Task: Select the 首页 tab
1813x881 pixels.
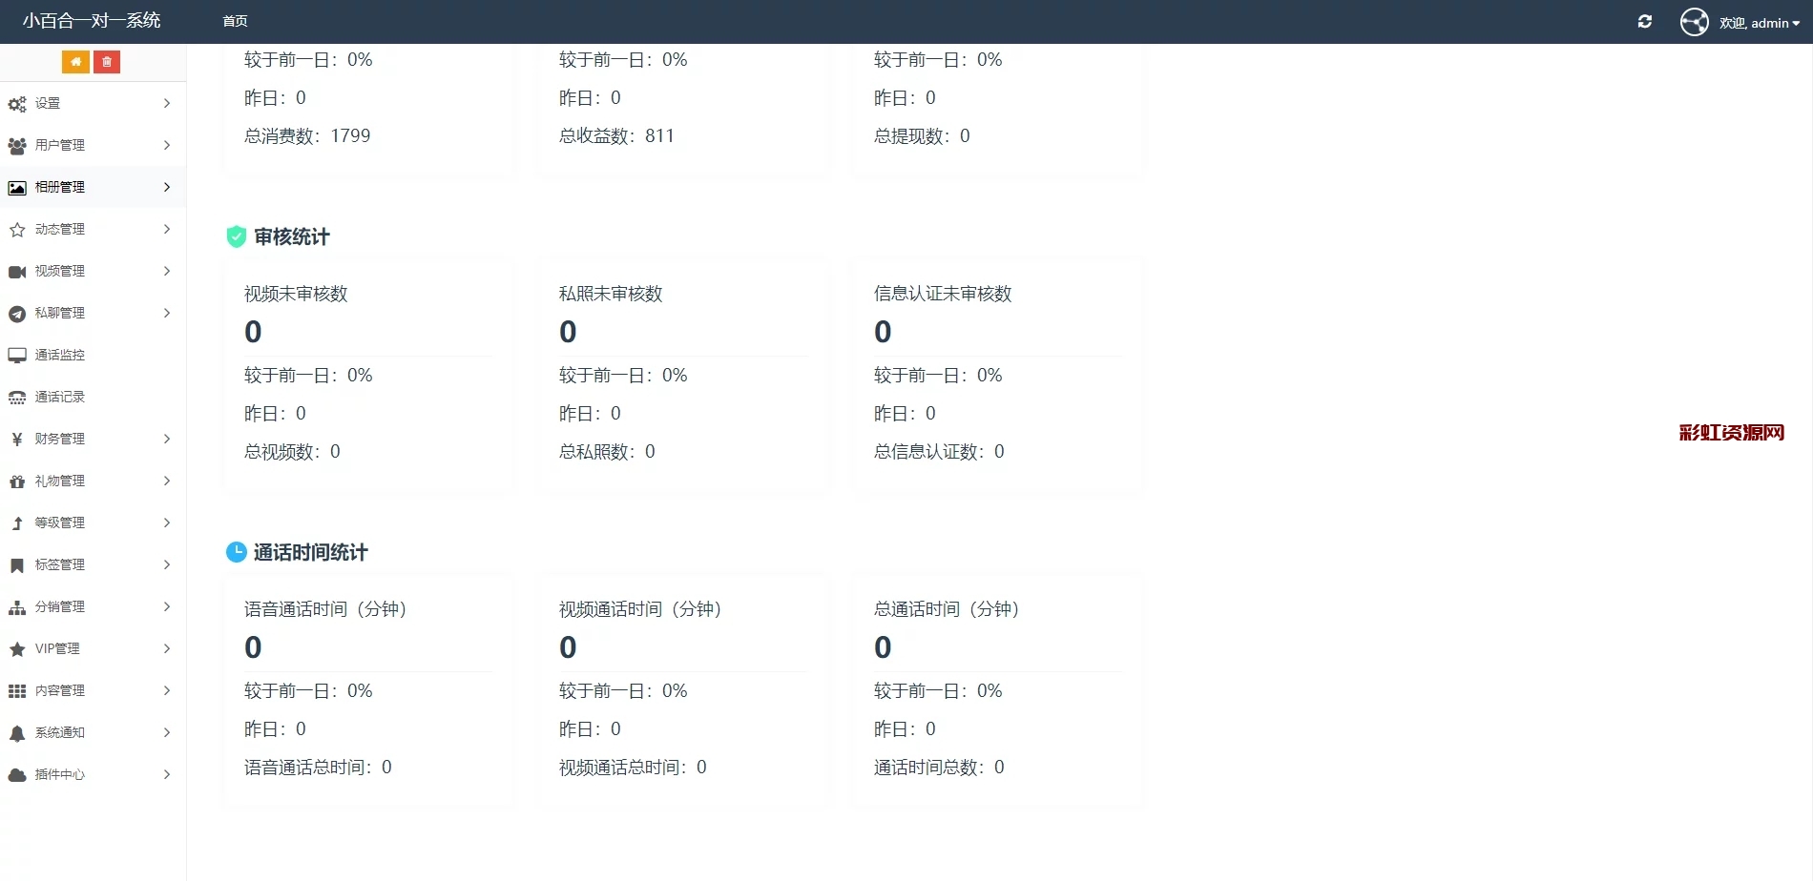Action: (235, 21)
